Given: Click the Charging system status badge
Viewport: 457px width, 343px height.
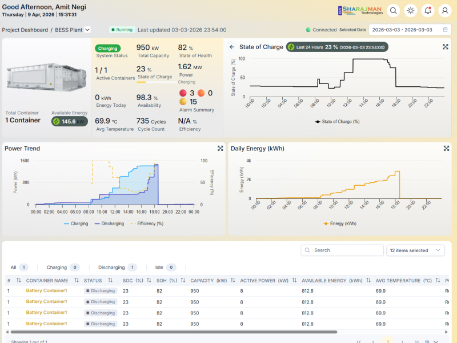Looking at the screenshot, I should (x=107, y=48).
